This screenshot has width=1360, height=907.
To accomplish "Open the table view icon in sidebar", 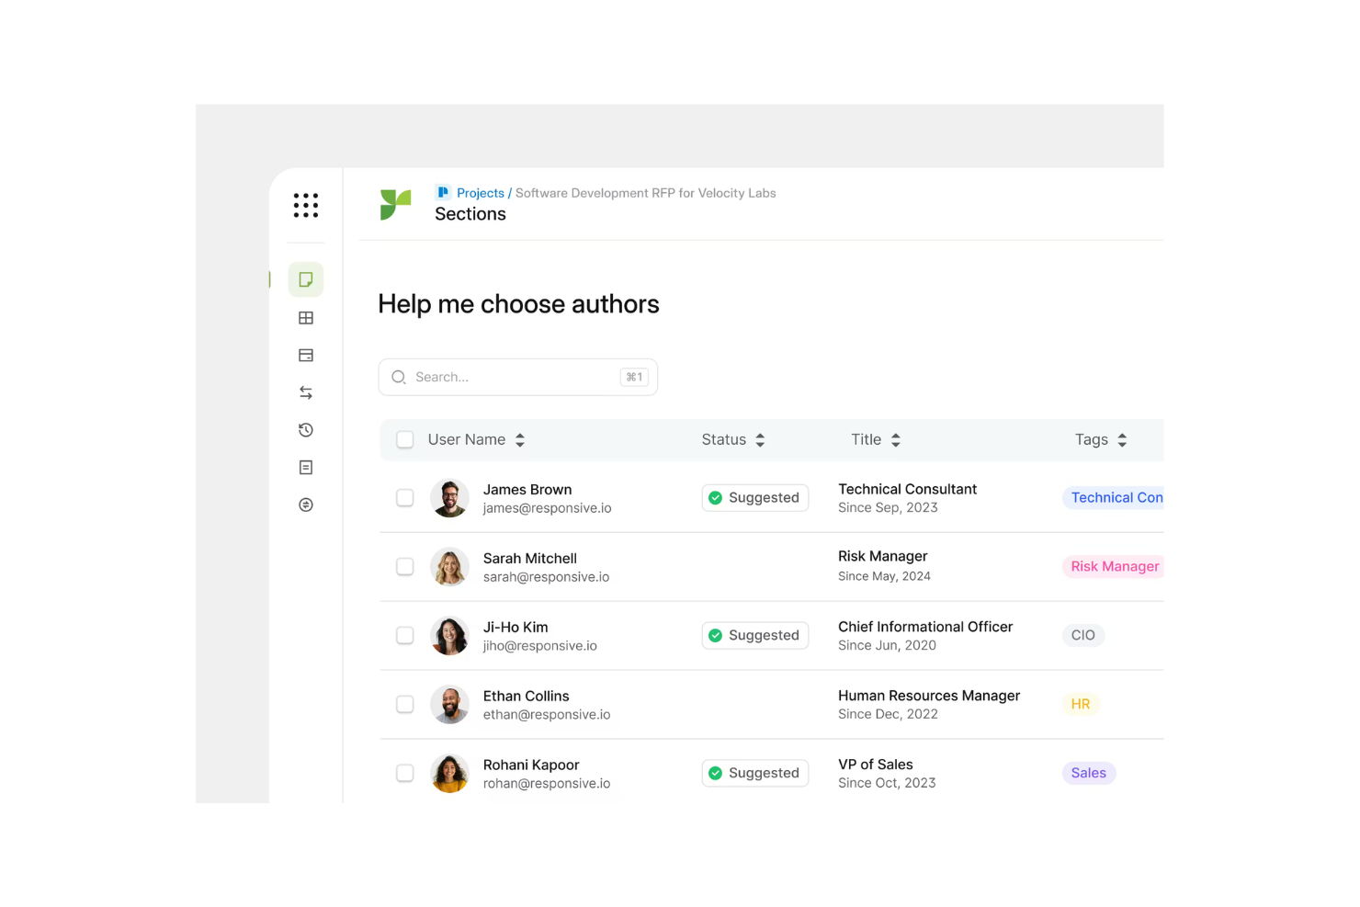I will [x=305, y=317].
